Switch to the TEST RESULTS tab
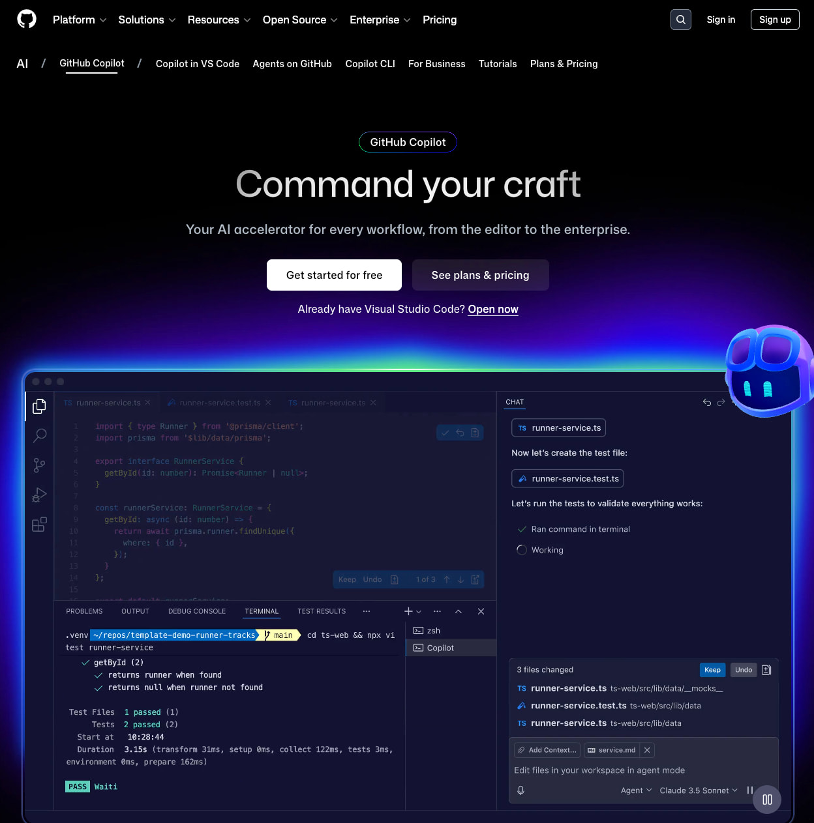Image resolution: width=814 pixels, height=823 pixels. tap(321, 611)
